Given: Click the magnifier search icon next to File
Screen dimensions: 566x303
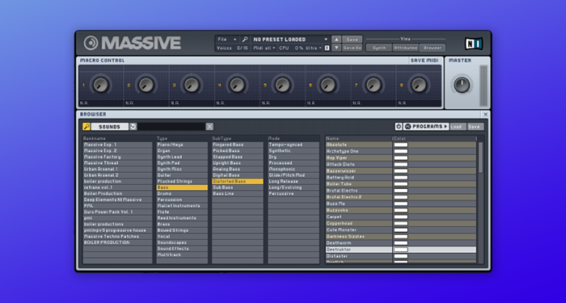Looking at the screenshot, I should [x=245, y=40].
